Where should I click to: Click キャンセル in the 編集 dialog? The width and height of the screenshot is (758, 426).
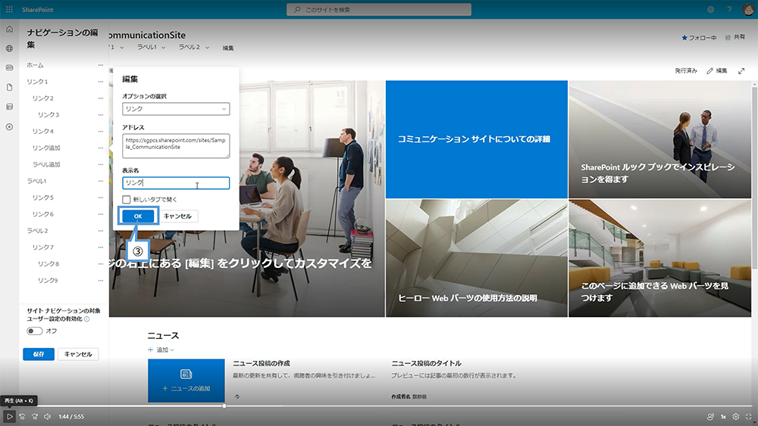tap(177, 216)
